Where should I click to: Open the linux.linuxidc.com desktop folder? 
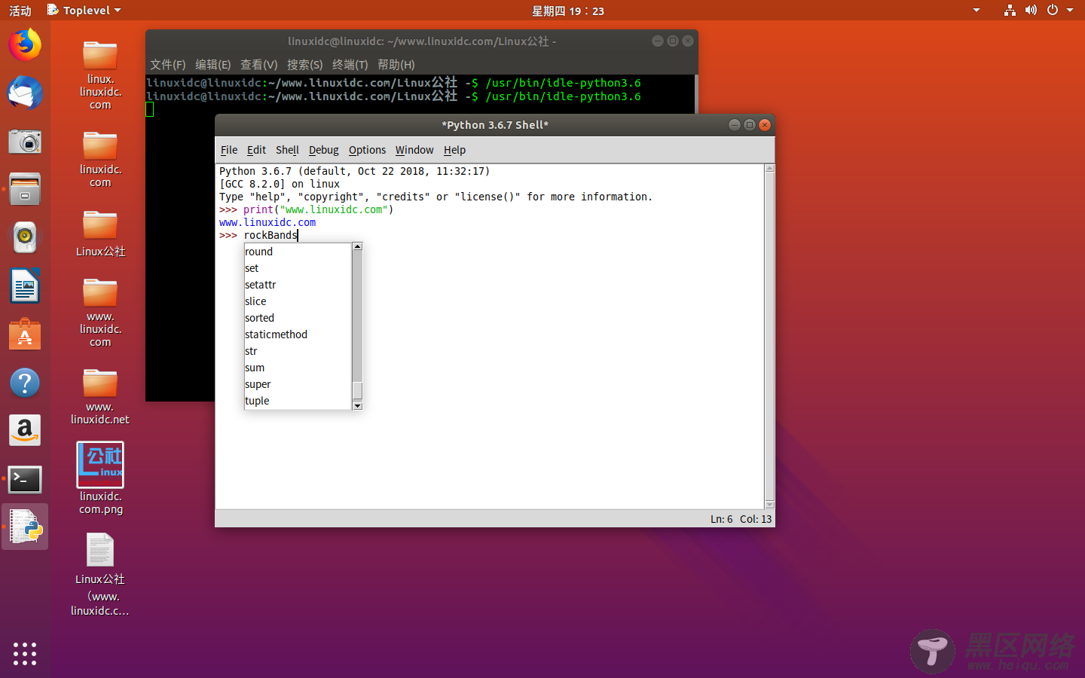(x=100, y=75)
